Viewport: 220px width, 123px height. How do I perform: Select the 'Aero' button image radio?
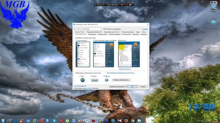[80, 76]
